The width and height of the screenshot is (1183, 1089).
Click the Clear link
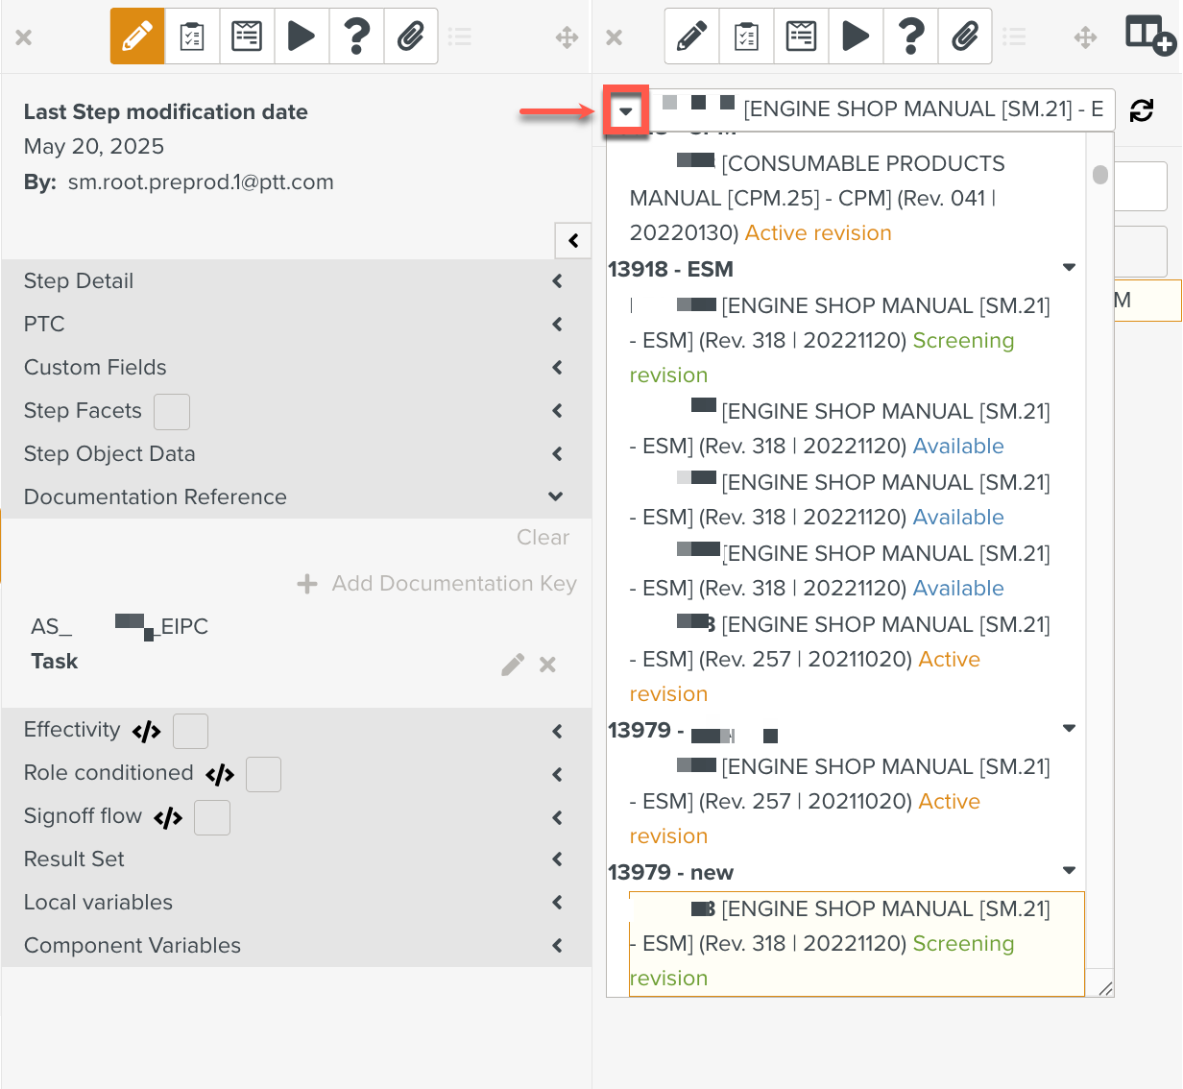[x=543, y=538]
